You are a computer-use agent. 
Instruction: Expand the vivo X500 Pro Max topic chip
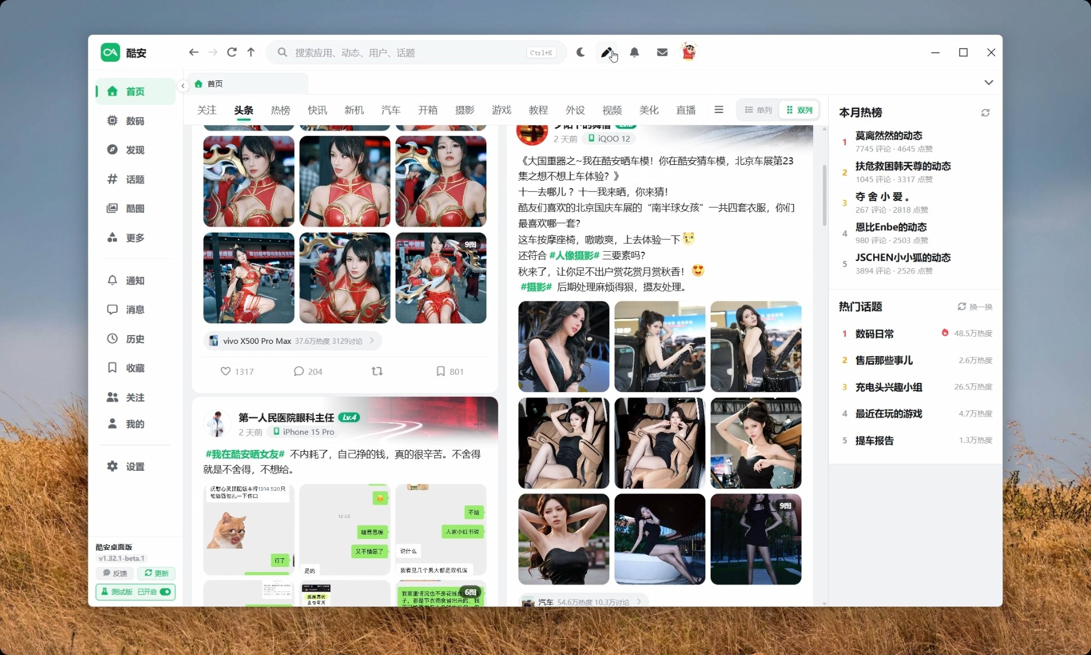click(292, 341)
